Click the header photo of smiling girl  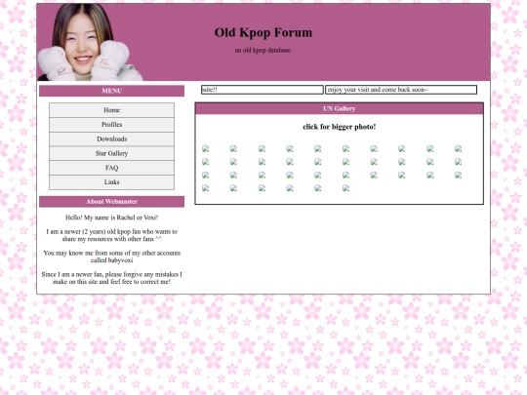(90, 42)
